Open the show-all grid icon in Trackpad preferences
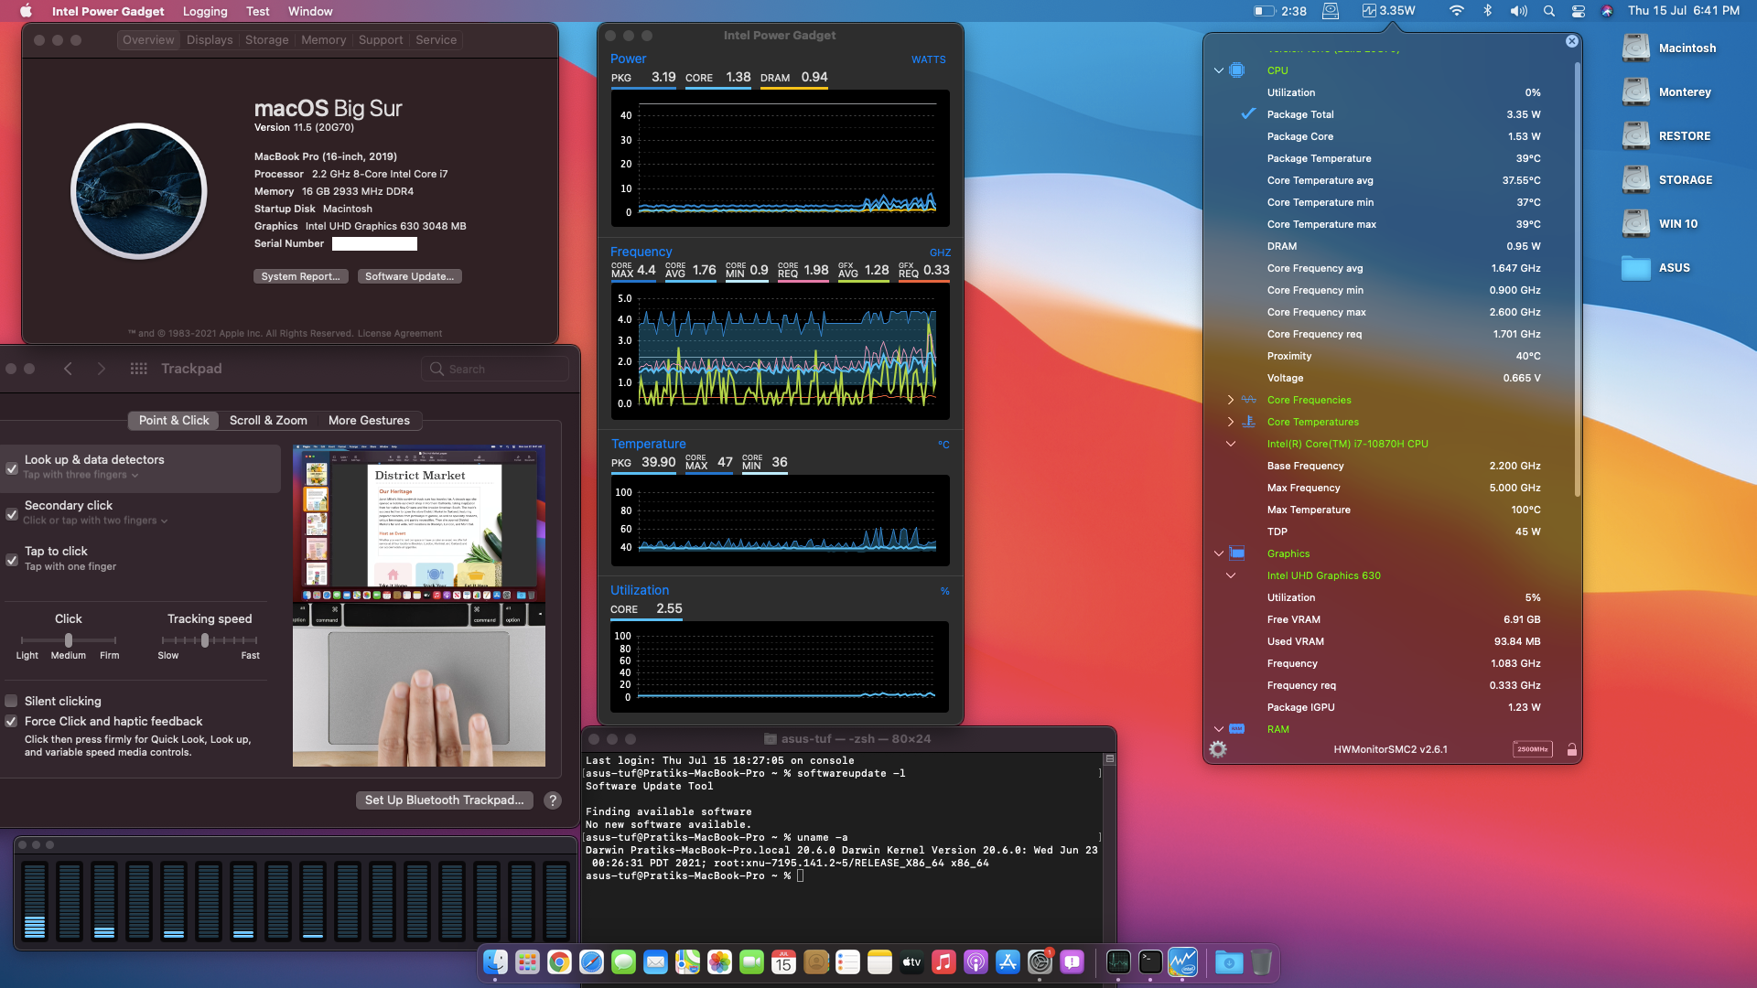This screenshot has width=1757, height=988. [139, 369]
